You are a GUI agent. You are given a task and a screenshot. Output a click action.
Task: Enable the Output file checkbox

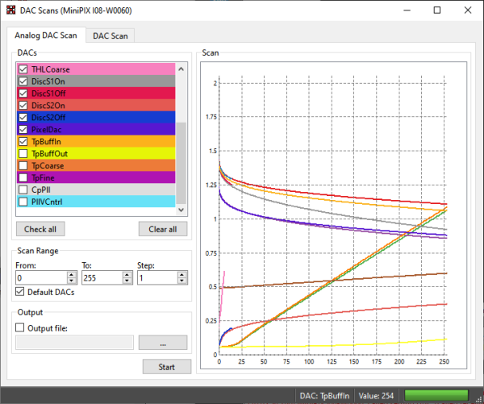tap(20, 327)
